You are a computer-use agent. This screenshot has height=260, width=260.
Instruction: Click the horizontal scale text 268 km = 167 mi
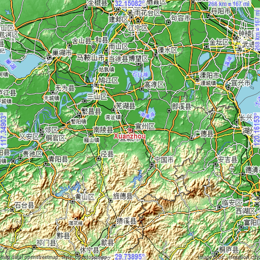click(229, 4)
